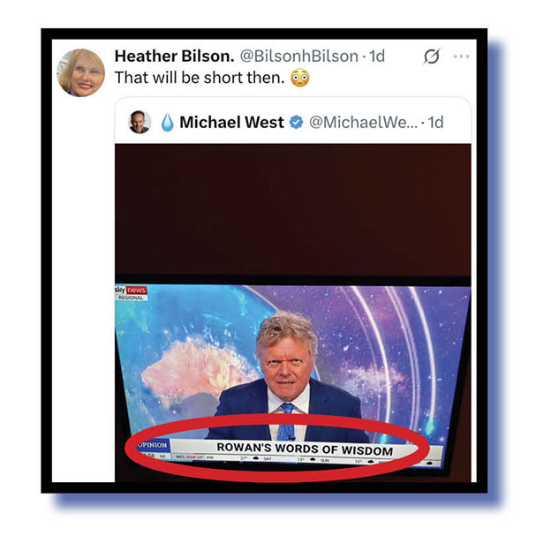Open the three-dot more options menu

461,57
